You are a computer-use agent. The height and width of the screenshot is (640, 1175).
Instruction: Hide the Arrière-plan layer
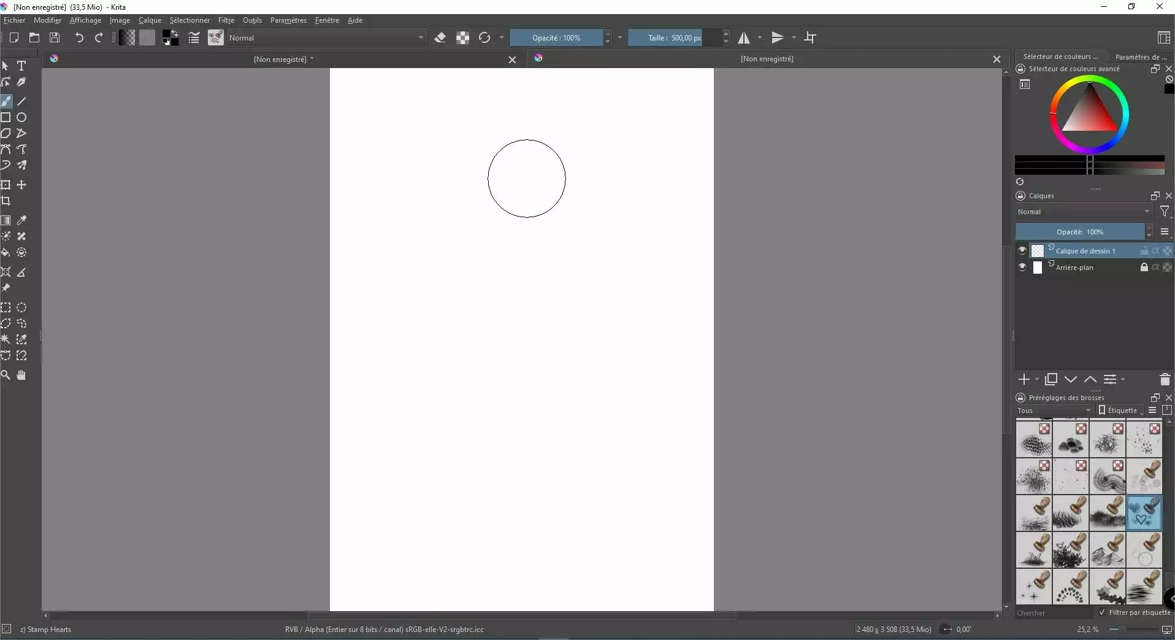point(1021,268)
